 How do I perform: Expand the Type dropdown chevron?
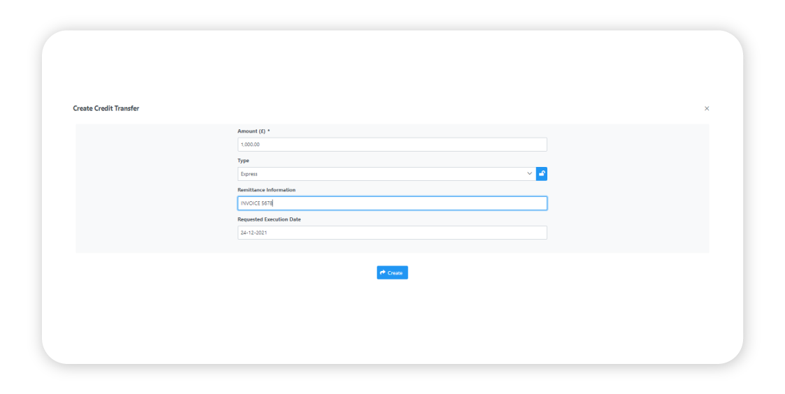[529, 174]
